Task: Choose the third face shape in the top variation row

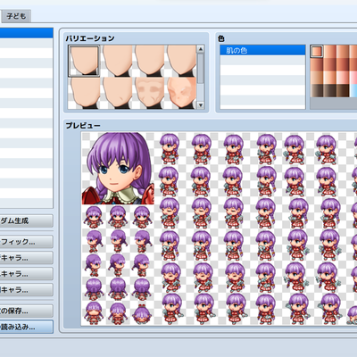Action: pyautogui.click(x=149, y=62)
